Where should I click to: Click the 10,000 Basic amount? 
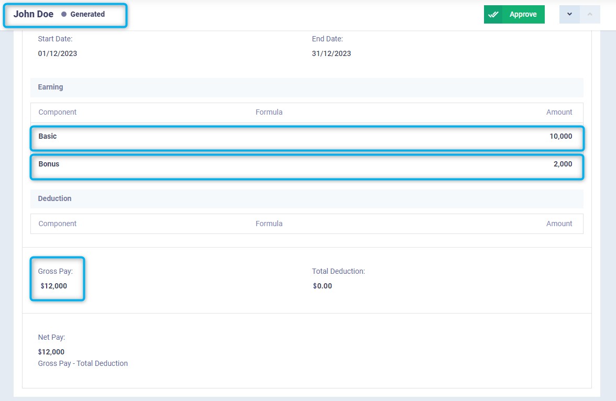tap(560, 136)
